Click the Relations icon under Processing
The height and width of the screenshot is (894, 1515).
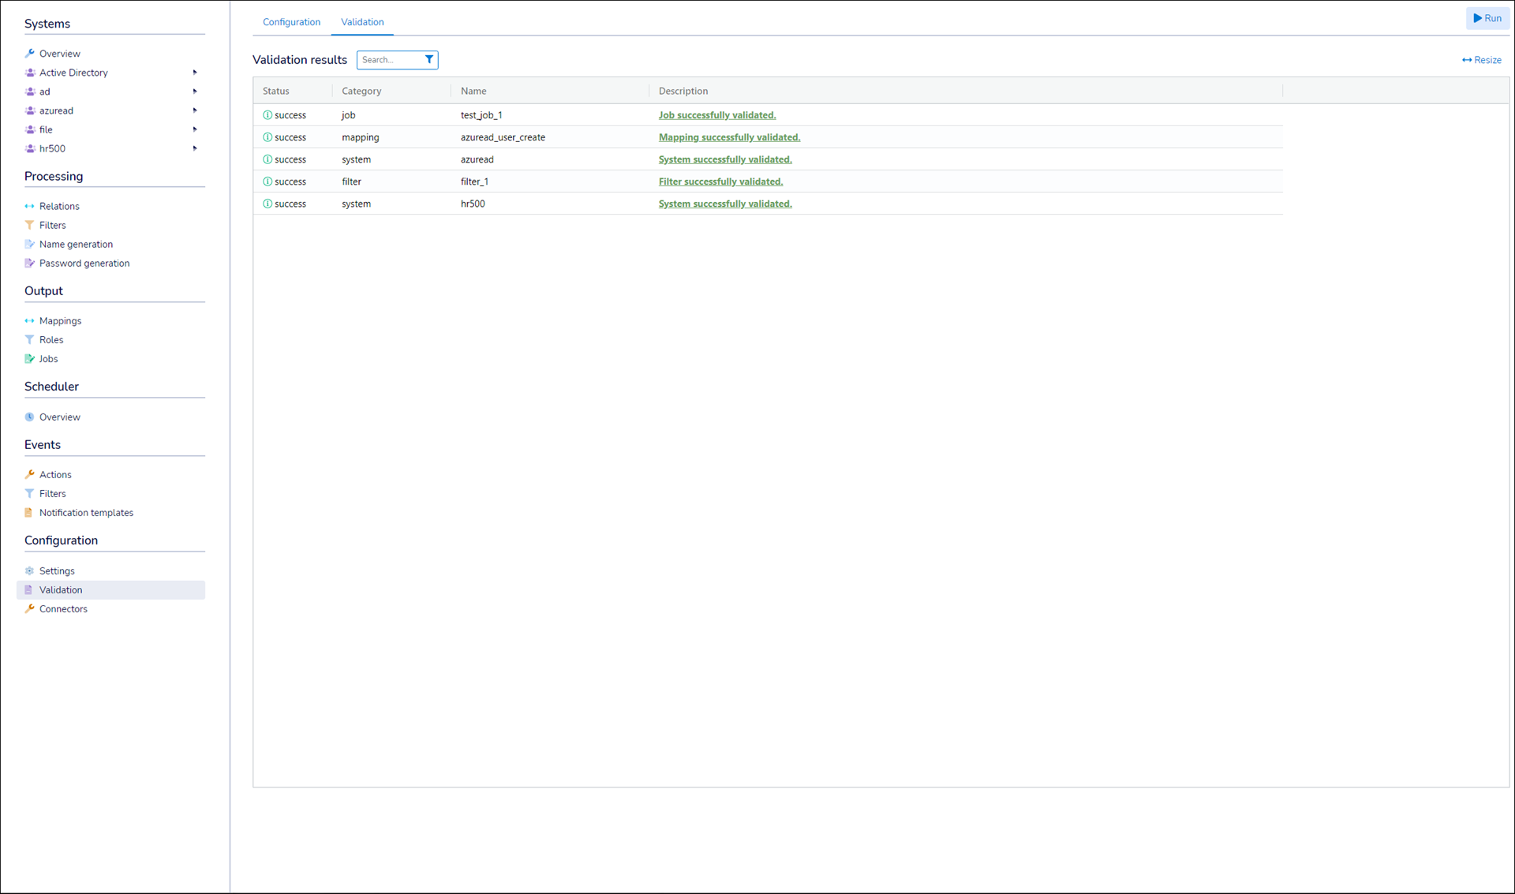coord(29,207)
